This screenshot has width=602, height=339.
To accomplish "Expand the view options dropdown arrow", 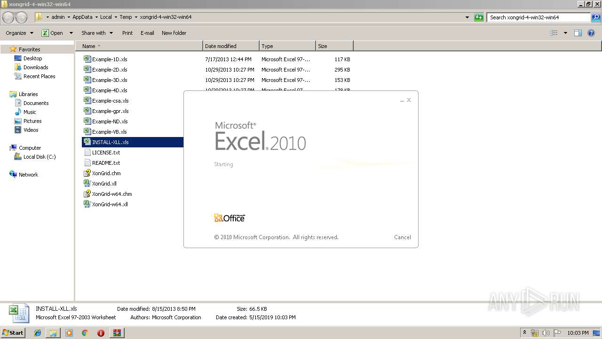I will (565, 33).
